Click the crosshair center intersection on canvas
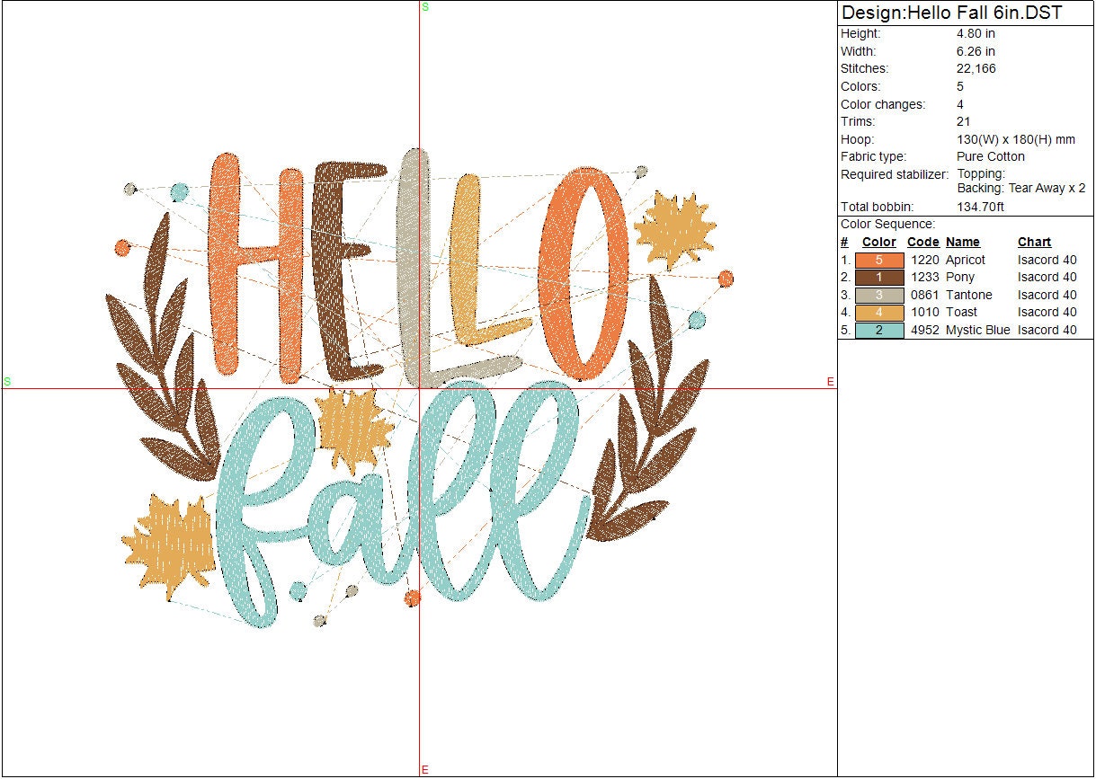The width and height of the screenshot is (1096, 779). (x=419, y=389)
